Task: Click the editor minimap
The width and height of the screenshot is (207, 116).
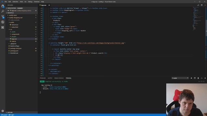Action: click(x=199, y=18)
